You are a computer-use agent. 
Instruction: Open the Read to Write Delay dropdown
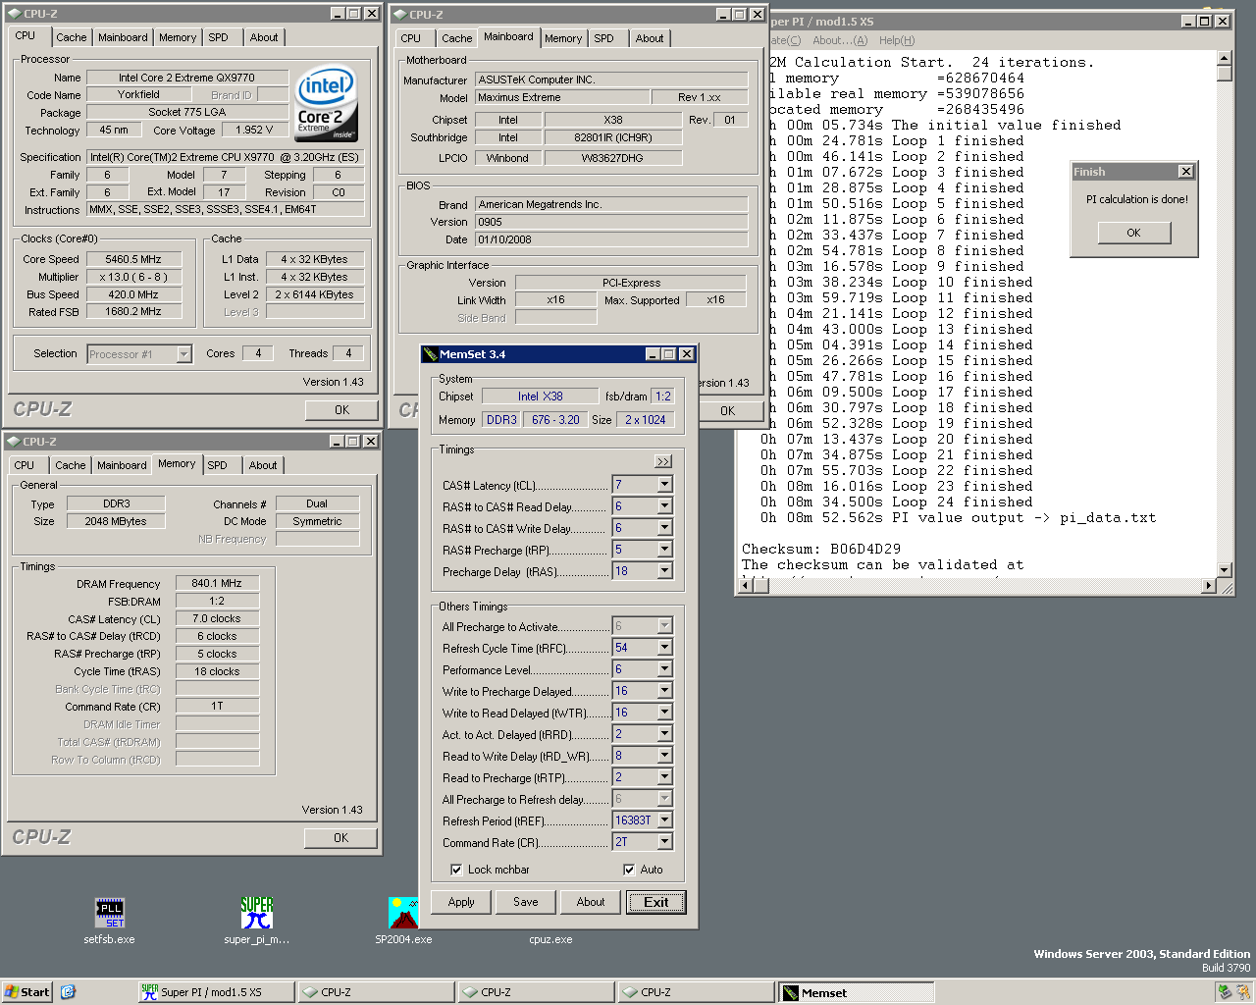[664, 756]
